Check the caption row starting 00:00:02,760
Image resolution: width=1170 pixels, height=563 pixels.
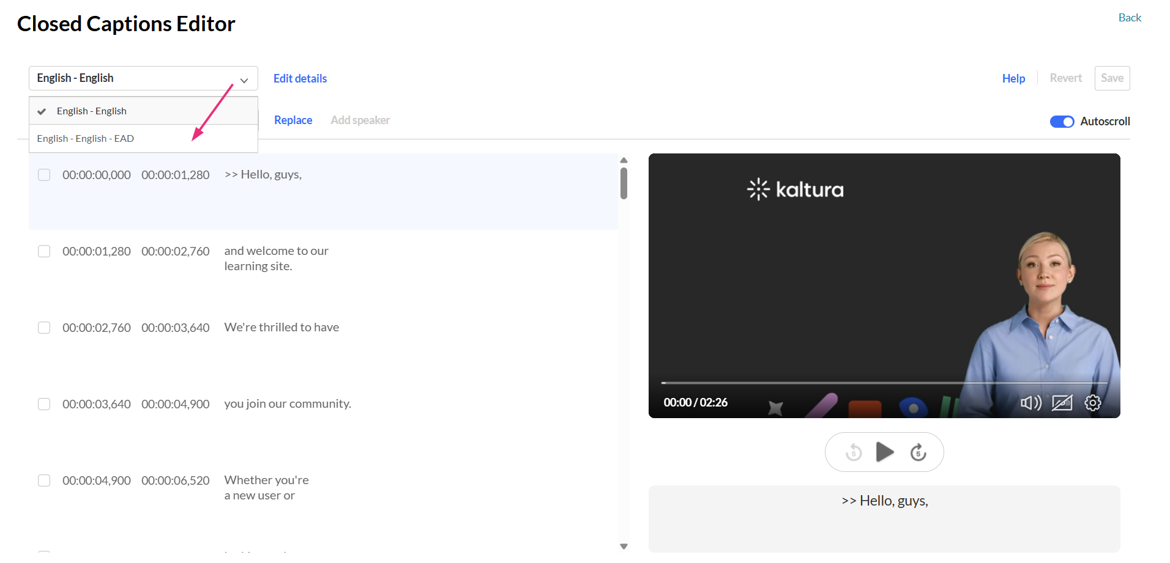[44, 328]
